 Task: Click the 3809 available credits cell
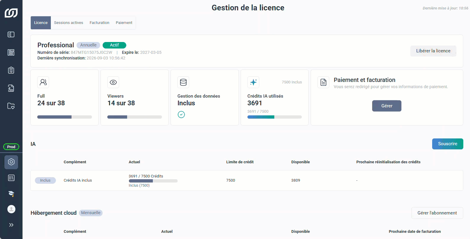click(296, 180)
